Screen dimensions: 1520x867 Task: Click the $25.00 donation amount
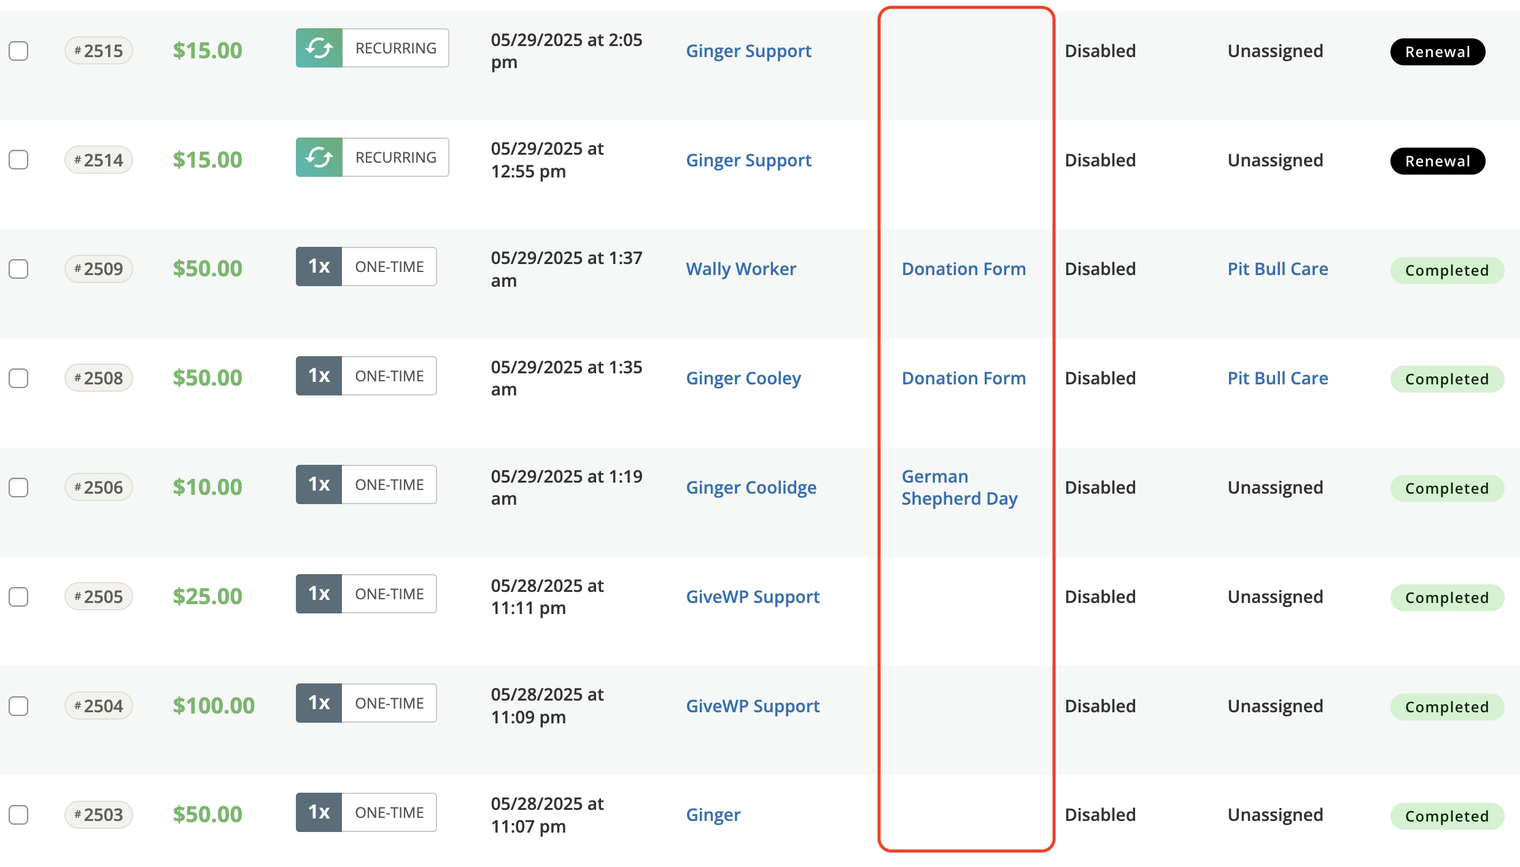(x=207, y=596)
